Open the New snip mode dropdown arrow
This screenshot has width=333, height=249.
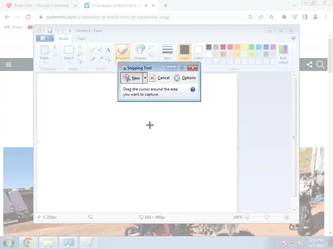pyautogui.click(x=145, y=78)
